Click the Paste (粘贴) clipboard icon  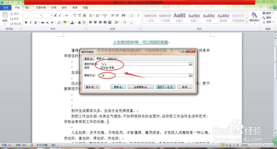[x=5, y=15]
